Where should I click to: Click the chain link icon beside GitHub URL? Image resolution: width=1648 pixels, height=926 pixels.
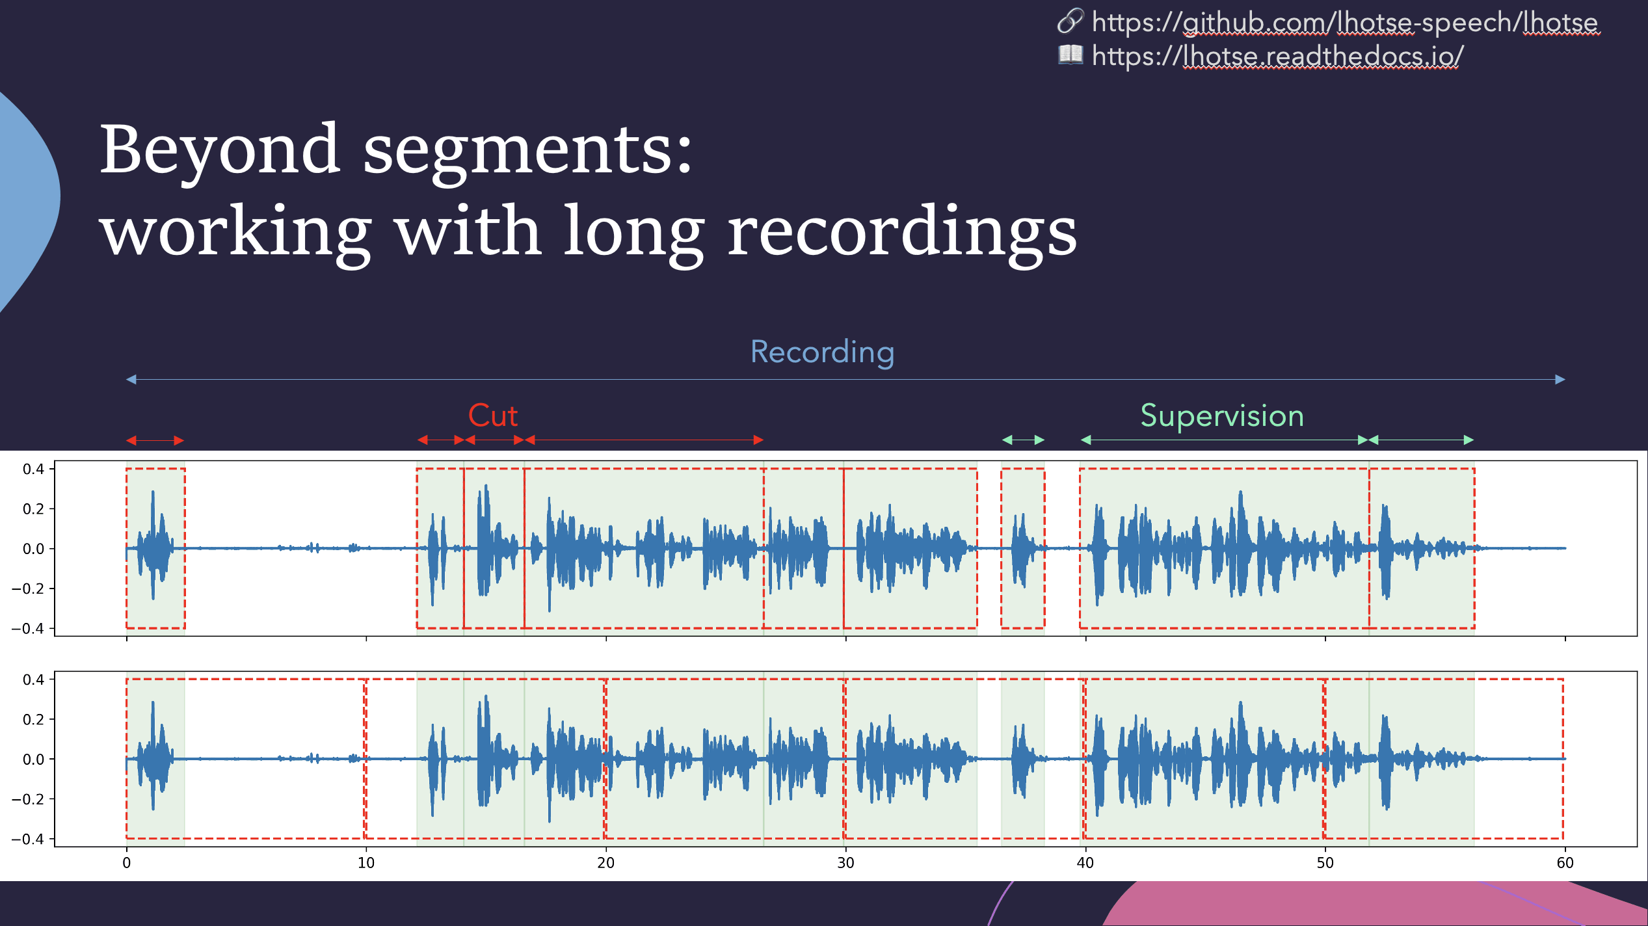coord(1070,21)
